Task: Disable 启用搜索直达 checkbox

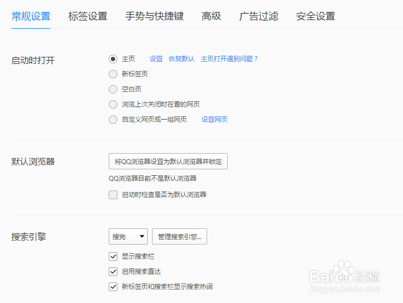Action: click(113, 272)
